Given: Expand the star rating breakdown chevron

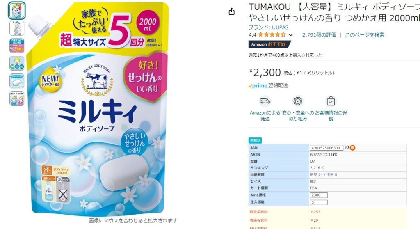Looking at the screenshot, I should click(291, 35).
